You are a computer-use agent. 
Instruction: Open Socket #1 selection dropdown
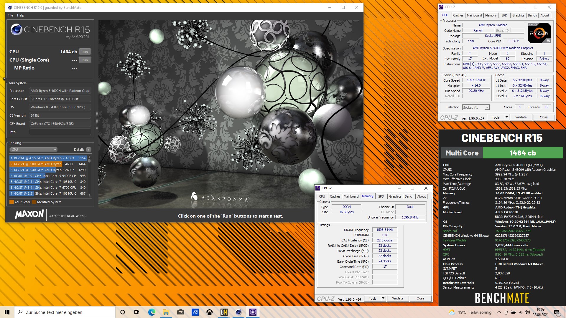click(476, 107)
